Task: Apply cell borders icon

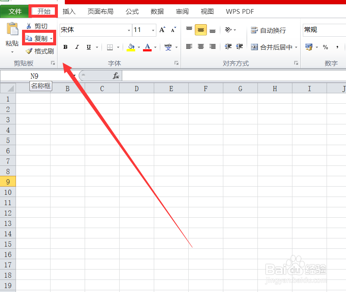Action: [110, 47]
